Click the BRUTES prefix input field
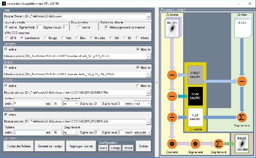Screen dimensions: 256x158 pos(29,132)
